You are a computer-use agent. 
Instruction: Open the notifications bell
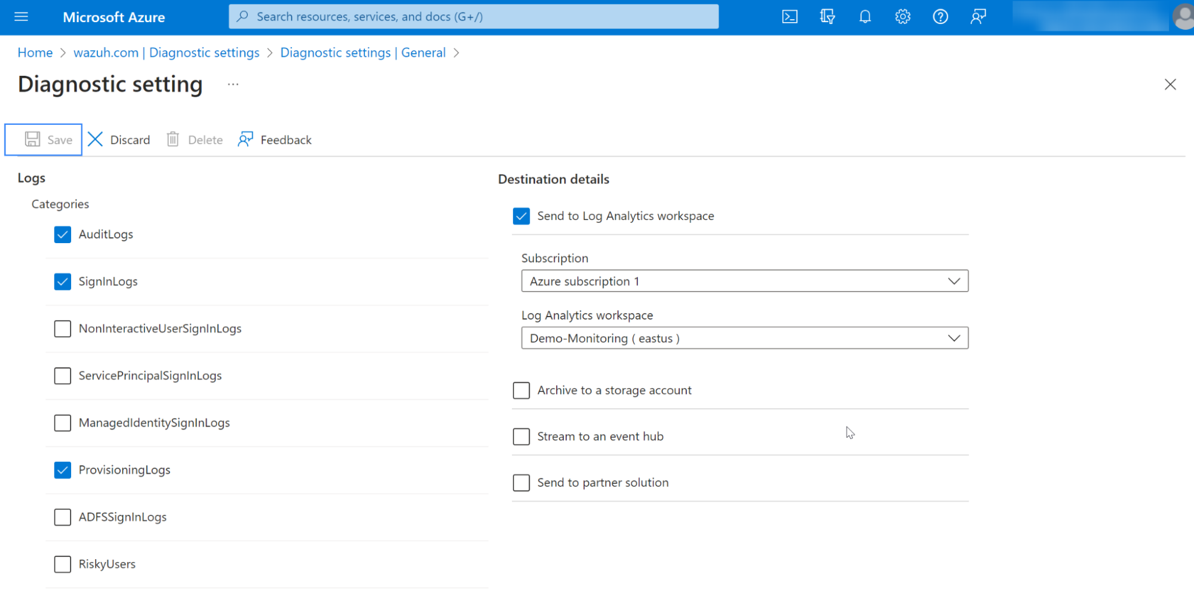click(x=865, y=17)
